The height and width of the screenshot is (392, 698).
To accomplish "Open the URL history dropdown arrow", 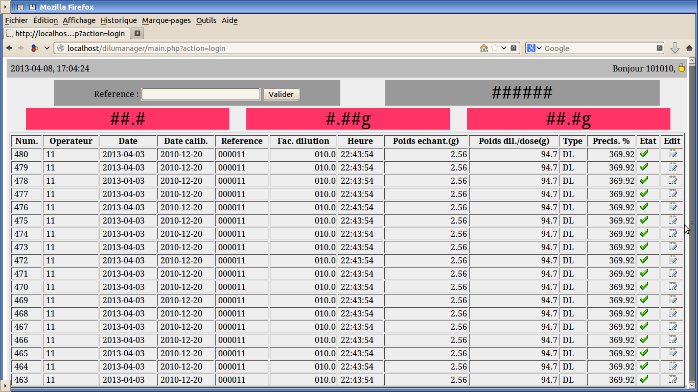I will 504,48.
